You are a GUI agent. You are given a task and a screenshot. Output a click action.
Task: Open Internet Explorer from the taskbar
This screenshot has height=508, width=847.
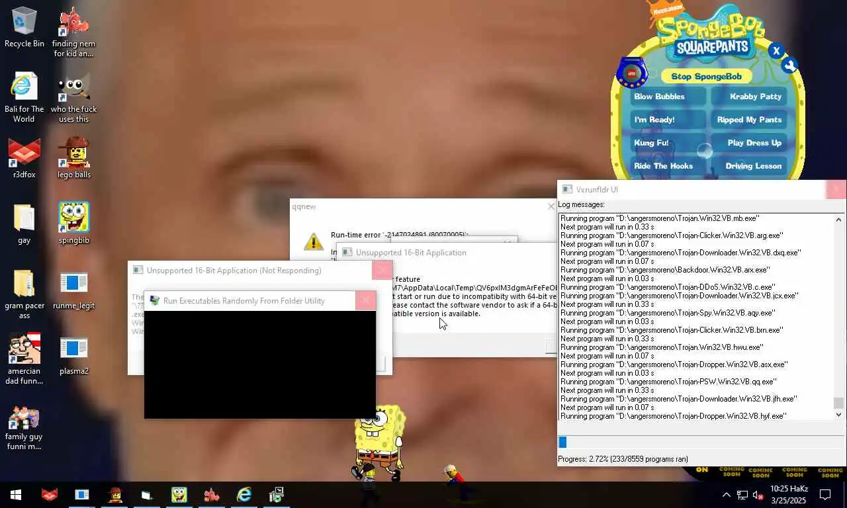(244, 495)
